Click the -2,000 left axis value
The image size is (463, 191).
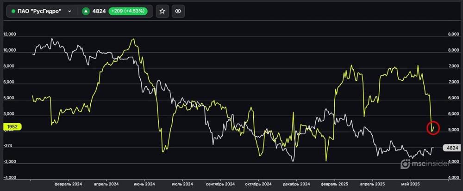(x=10, y=162)
